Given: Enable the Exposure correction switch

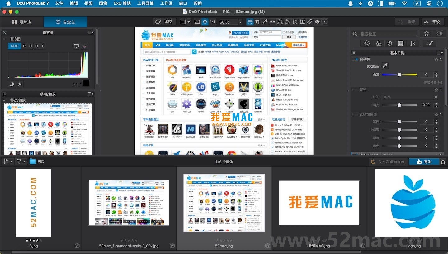Looking at the screenshot, I should (x=356, y=90).
